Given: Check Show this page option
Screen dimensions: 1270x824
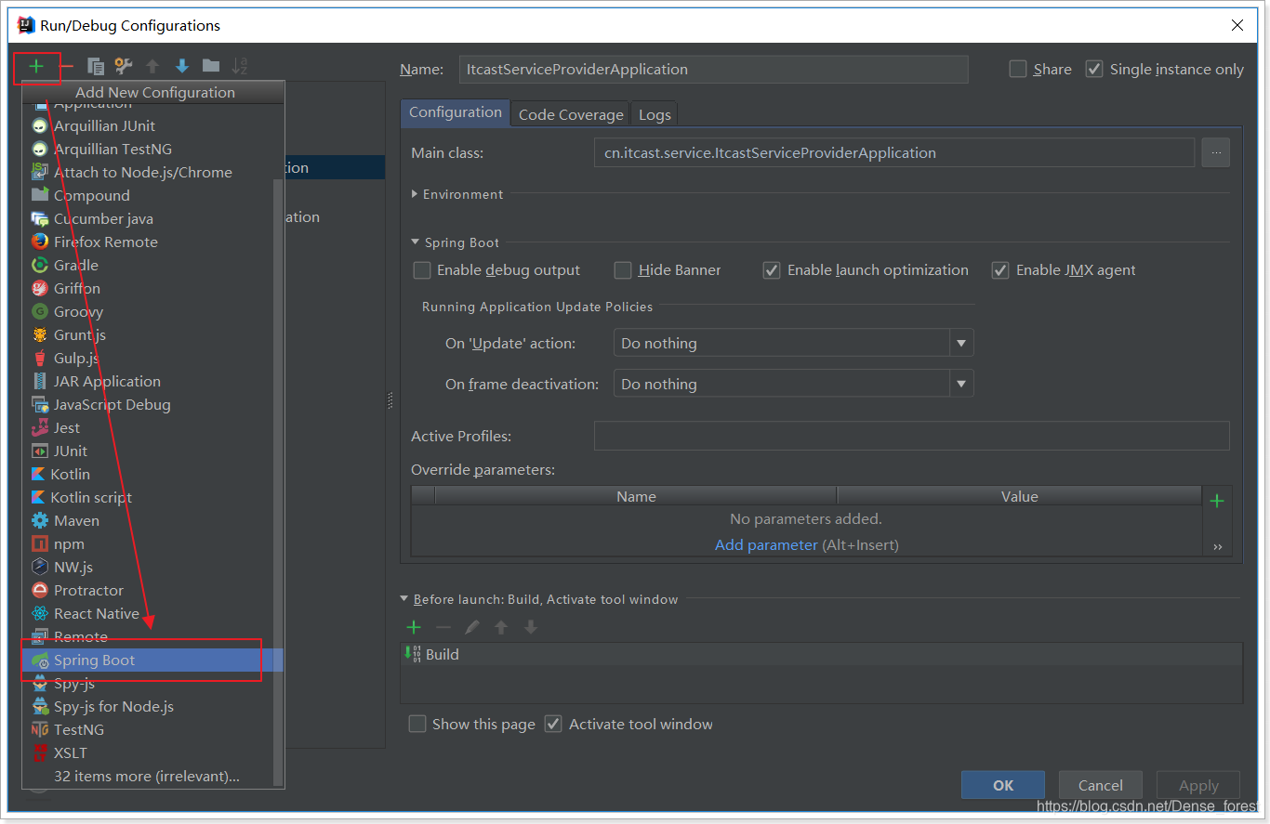Looking at the screenshot, I should [x=417, y=724].
